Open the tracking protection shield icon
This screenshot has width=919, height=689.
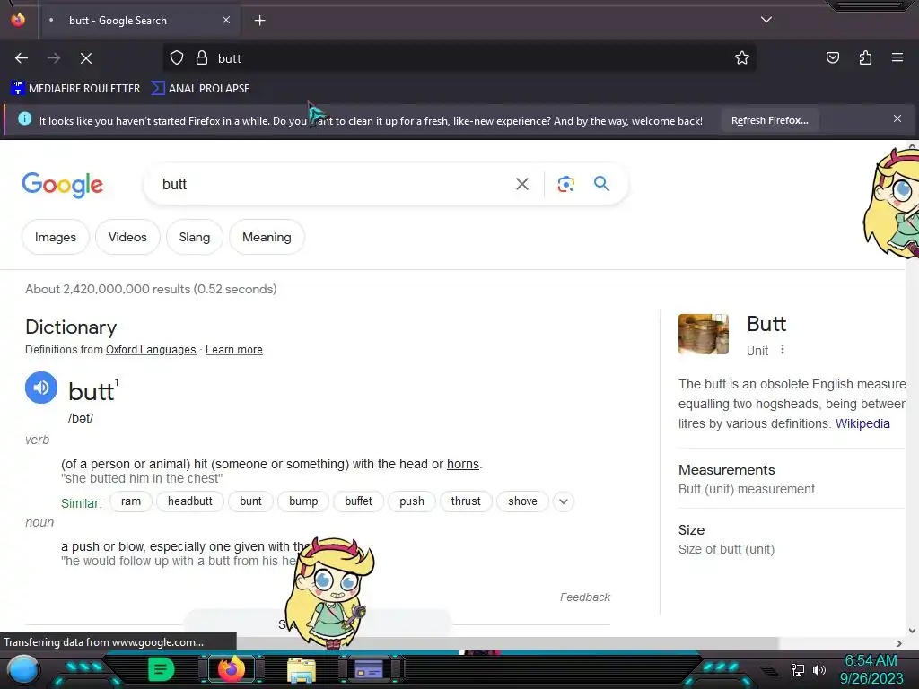pyautogui.click(x=177, y=58)
